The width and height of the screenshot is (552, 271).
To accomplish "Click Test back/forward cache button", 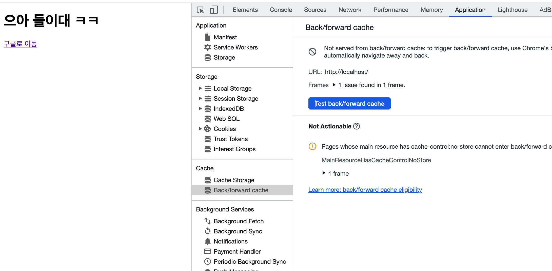I will pos(349,103).
